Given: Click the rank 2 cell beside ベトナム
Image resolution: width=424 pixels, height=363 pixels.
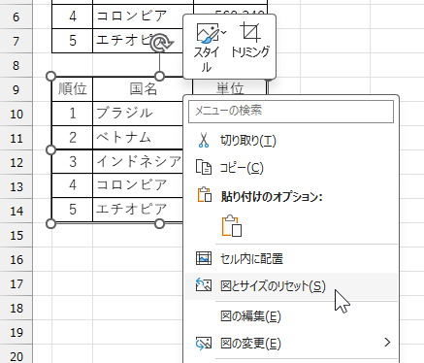Looking at the screenshot, I should point(73,138).
